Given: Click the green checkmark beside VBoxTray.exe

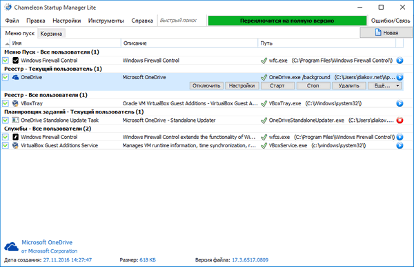Looking at the screenshot, I should (264, 103).
